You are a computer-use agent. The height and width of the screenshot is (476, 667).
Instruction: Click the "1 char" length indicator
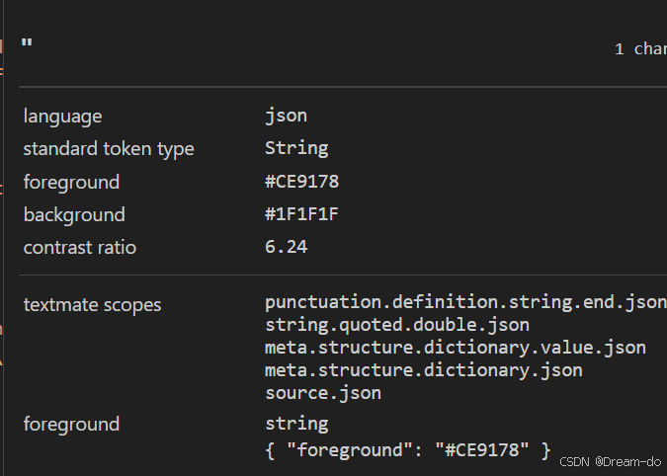(x=639, y=48)
